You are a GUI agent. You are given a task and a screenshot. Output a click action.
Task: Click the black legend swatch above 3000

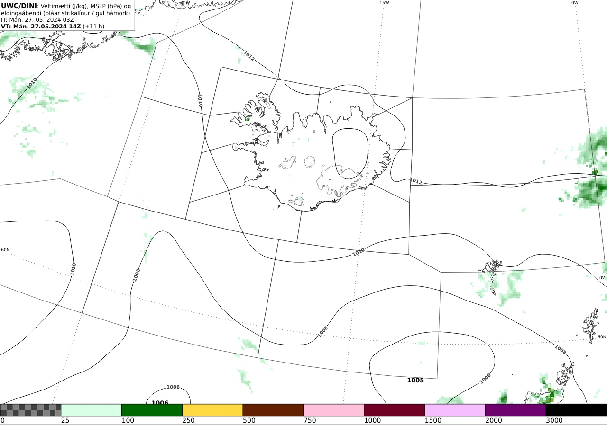[576, 410]
